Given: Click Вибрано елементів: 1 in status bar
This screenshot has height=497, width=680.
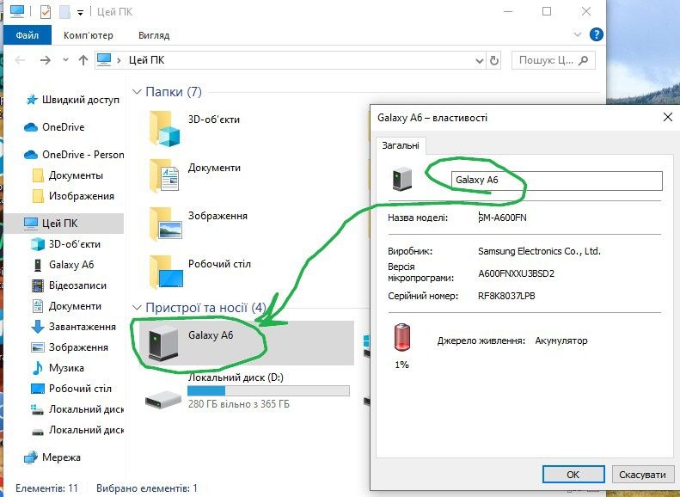Looking at the screenshot, I should [147, 488].
